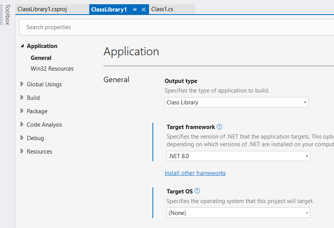Open the Toolbox side panel
Image resolution: width=334 pixels, height=228 pixels.
point(7,14)
